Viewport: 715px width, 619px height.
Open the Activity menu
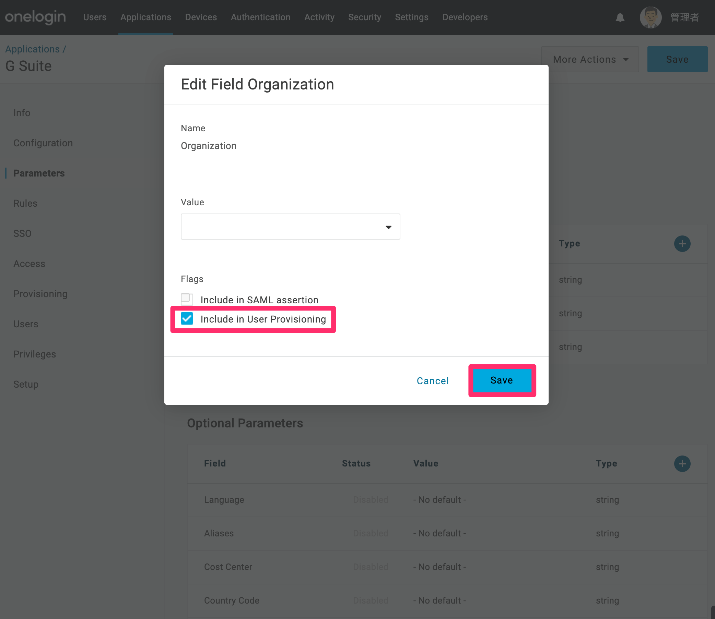[x=319, y=17]
